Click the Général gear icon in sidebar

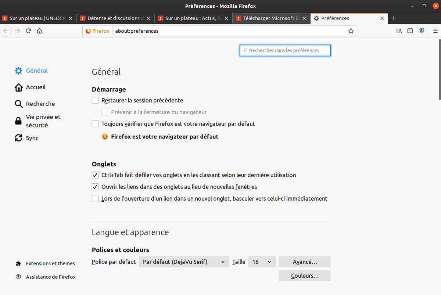[x=18, y=71]
